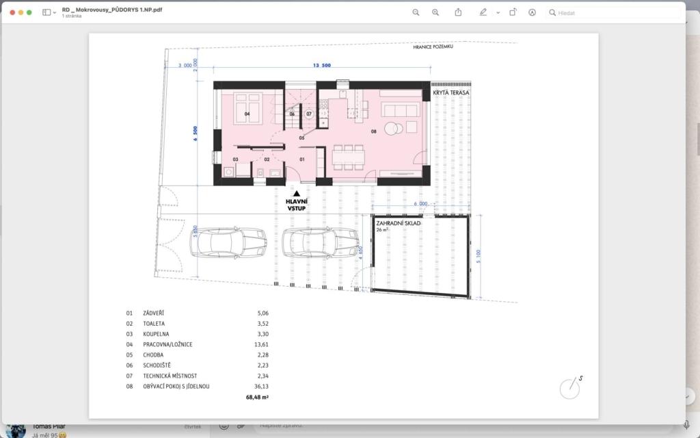Close the Preview window

pyautogui.click(x=12, y=12)
